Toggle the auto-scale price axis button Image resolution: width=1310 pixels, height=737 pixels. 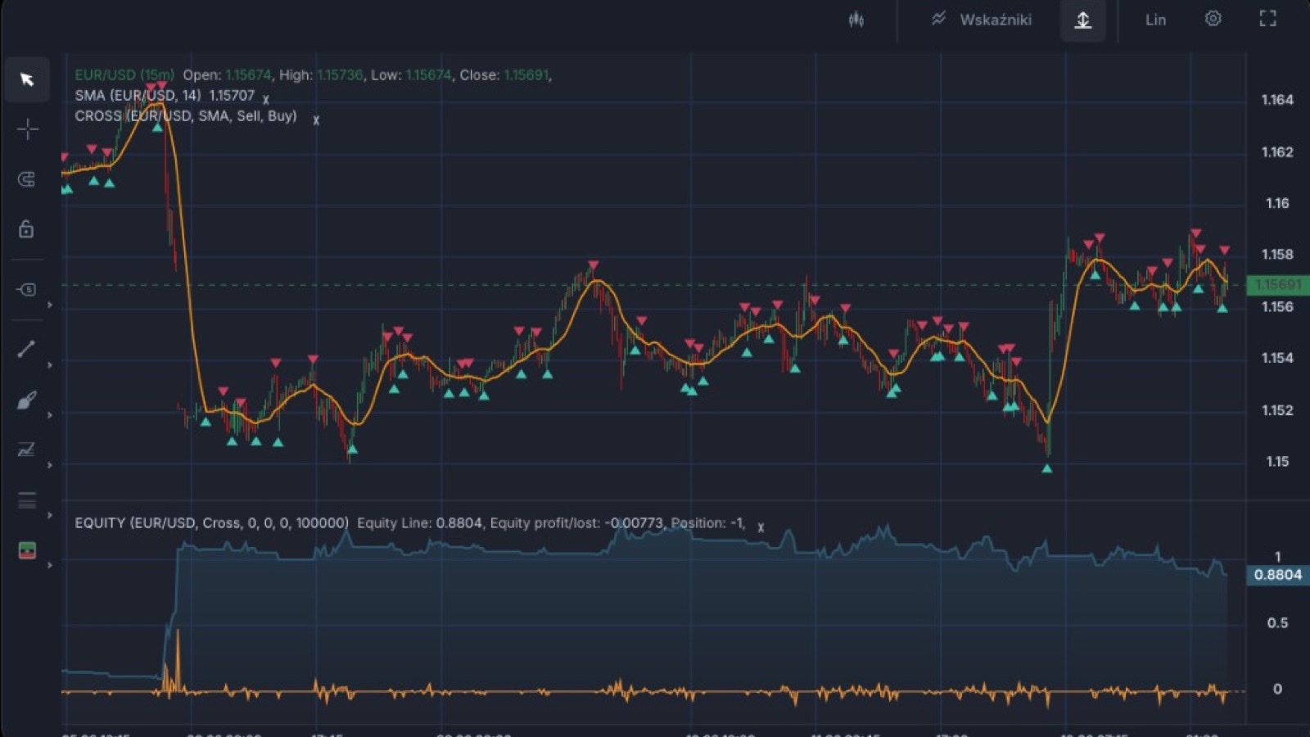click(x=1083, y=20)
